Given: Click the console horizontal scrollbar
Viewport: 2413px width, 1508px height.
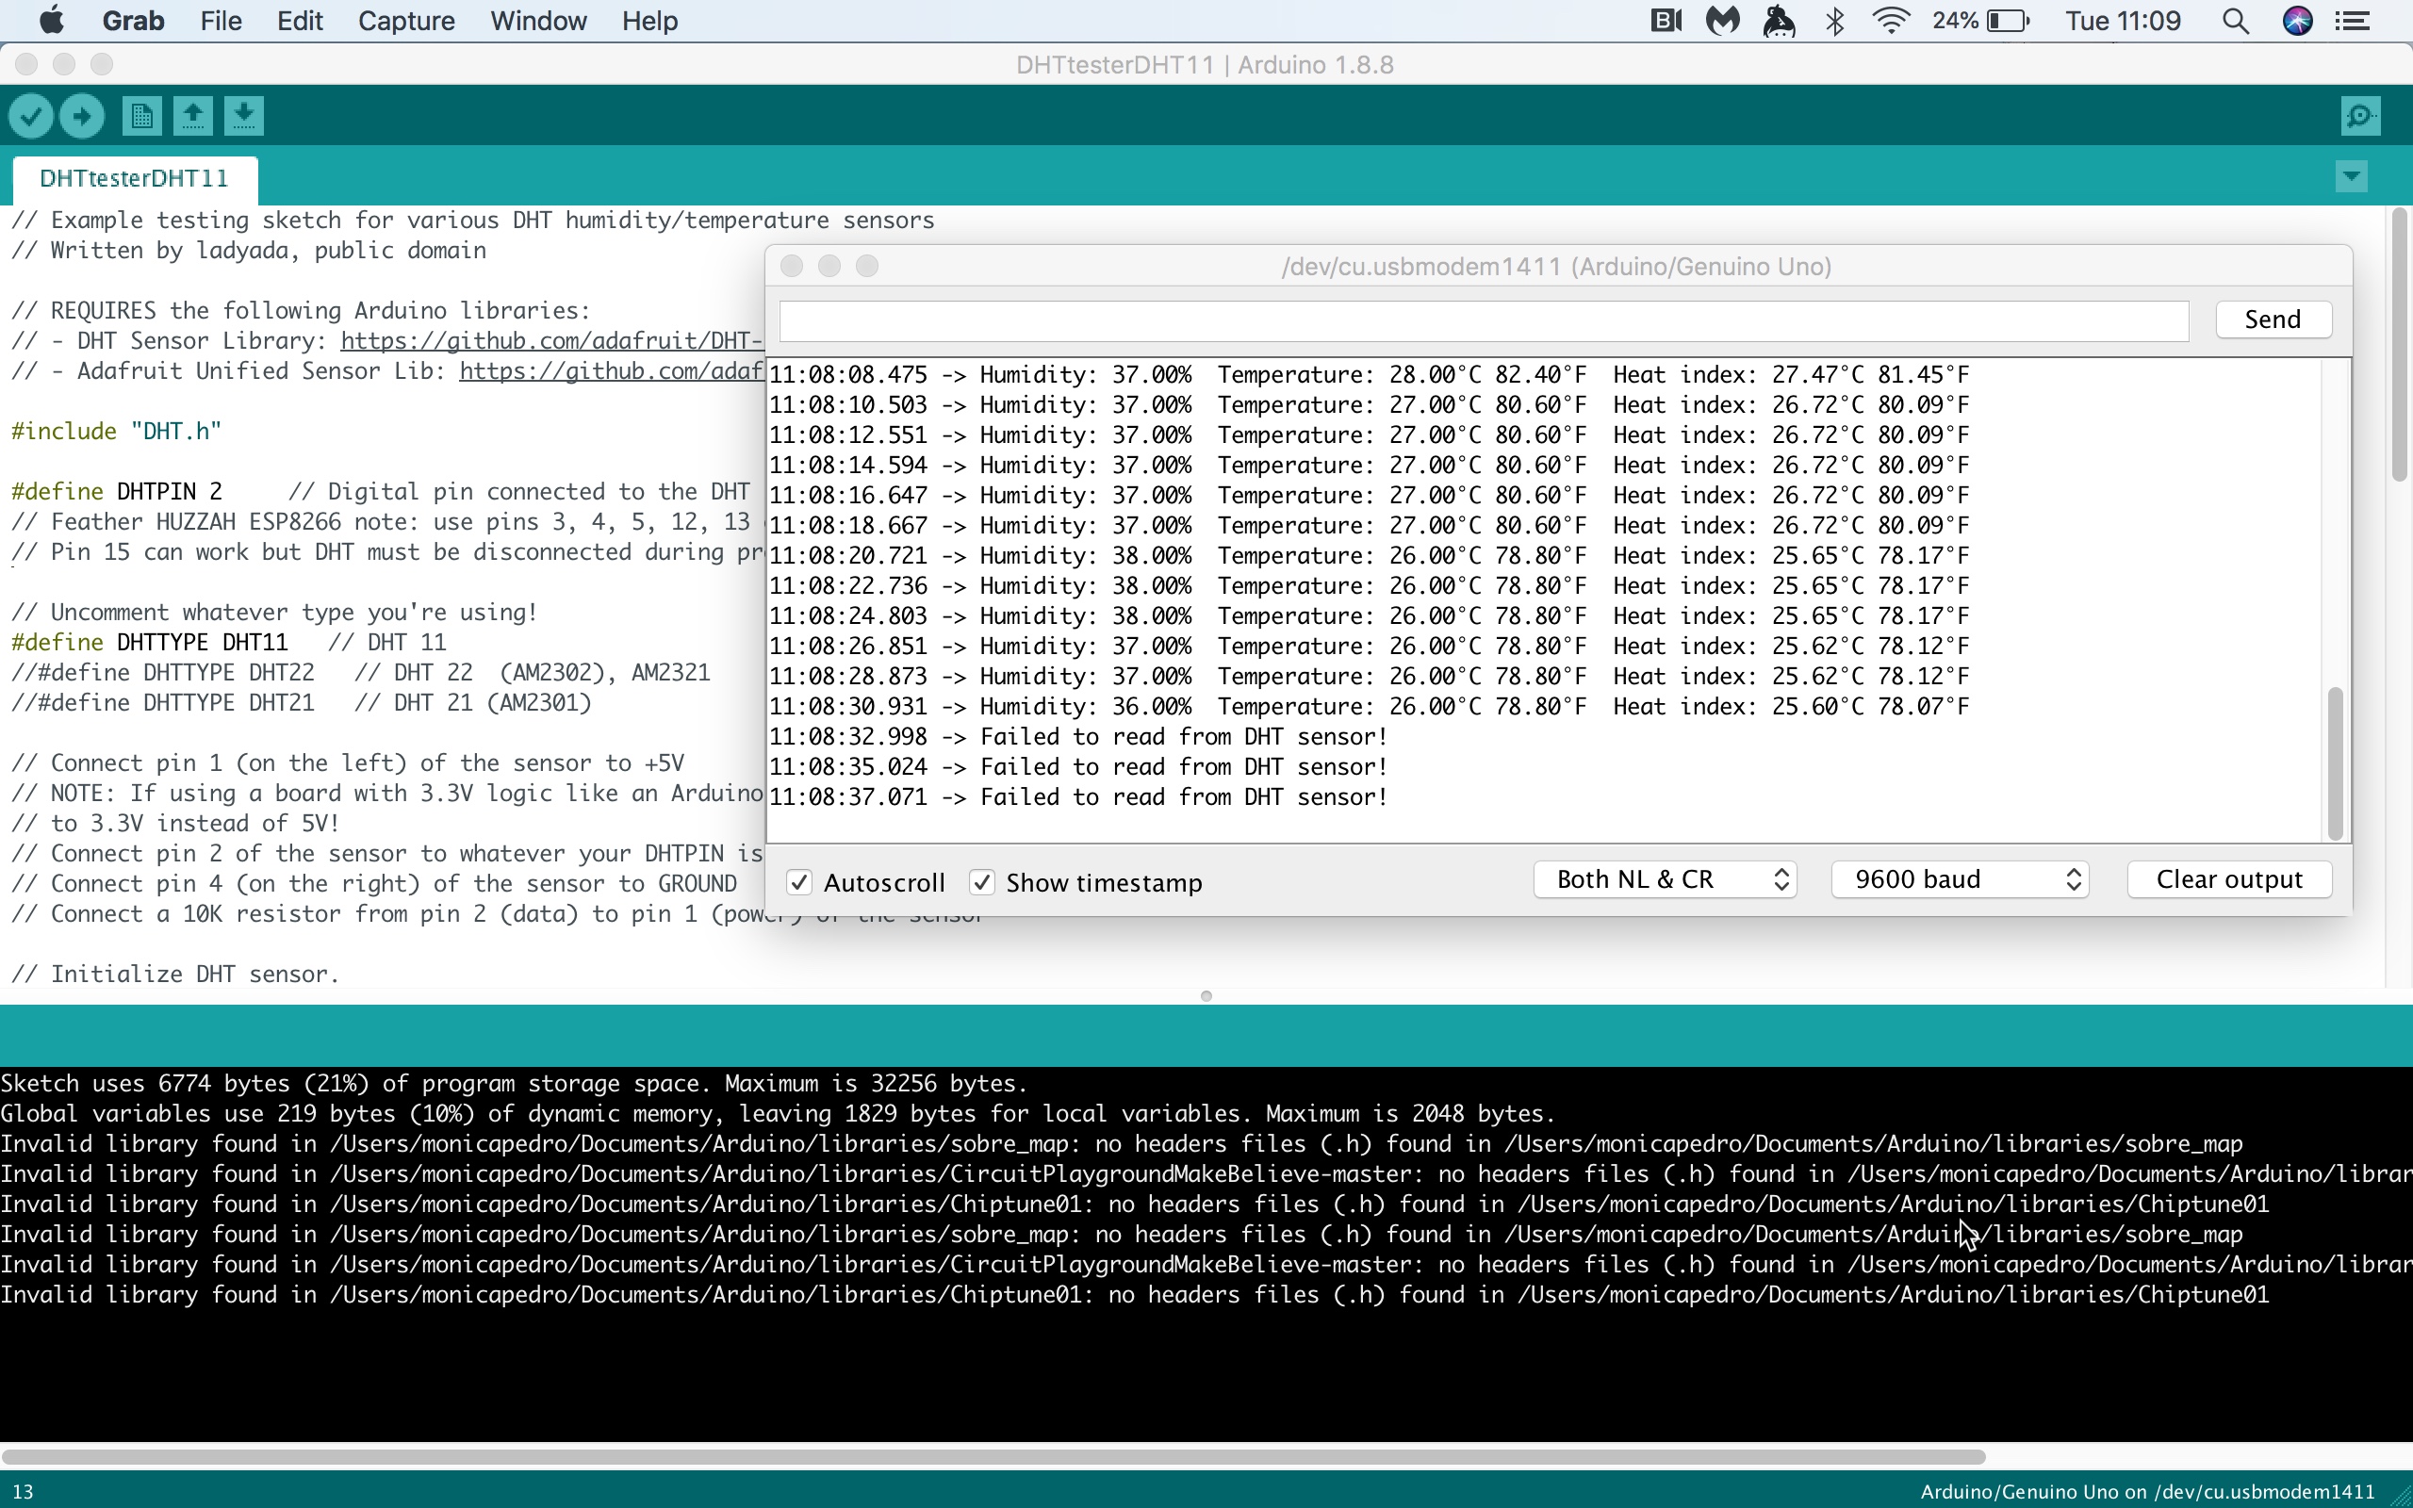Looking at the screenshot, I should point(993,1456).
